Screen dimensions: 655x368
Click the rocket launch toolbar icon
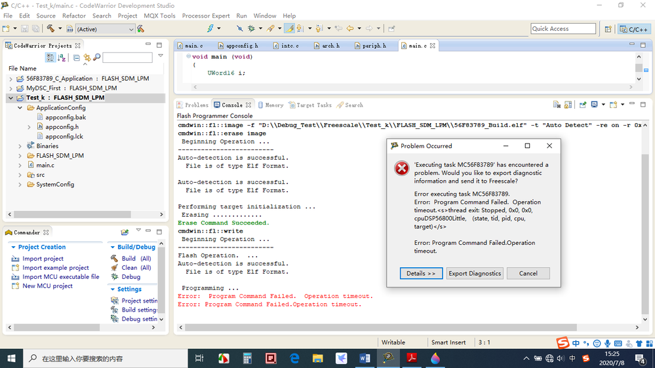(x=271, y=28)
